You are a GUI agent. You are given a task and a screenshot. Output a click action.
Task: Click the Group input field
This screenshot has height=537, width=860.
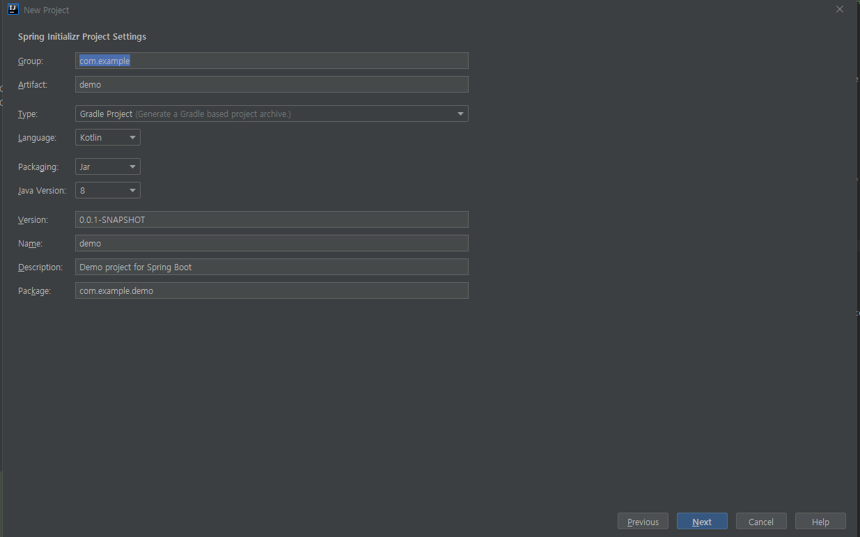coord(272,61)
